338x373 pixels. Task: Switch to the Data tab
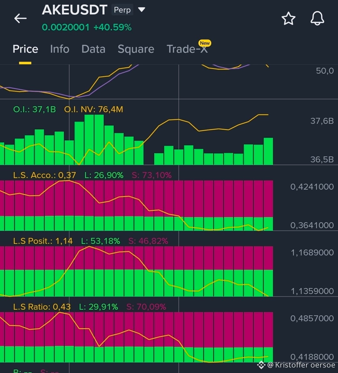pyautogui.click(x=93, y=49)
